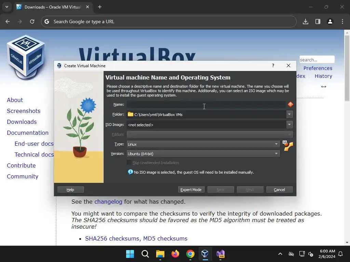Viewport: 350px width, 262px height.
Task: Click the folder icon in Folder field
Action: [x=130, y=114]
